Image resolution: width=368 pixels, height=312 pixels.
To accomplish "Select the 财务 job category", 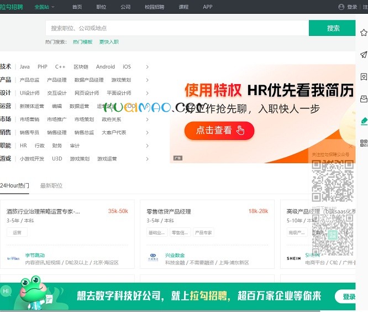I will [57, 146].
